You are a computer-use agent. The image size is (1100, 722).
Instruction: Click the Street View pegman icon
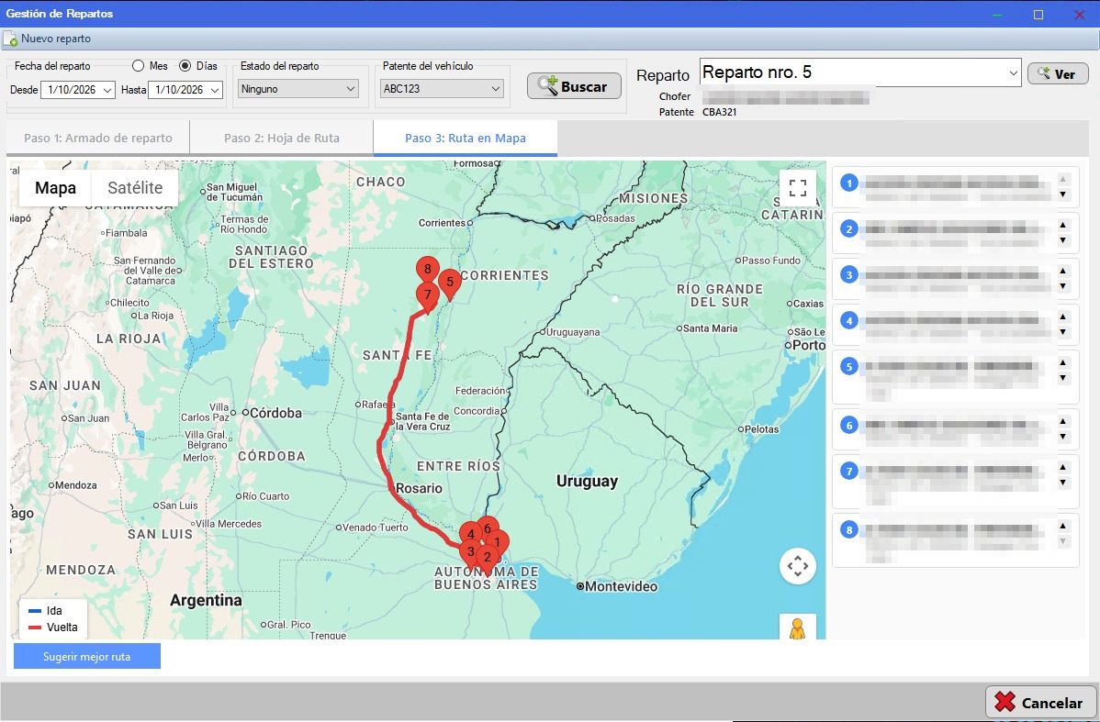click(798, 628)
